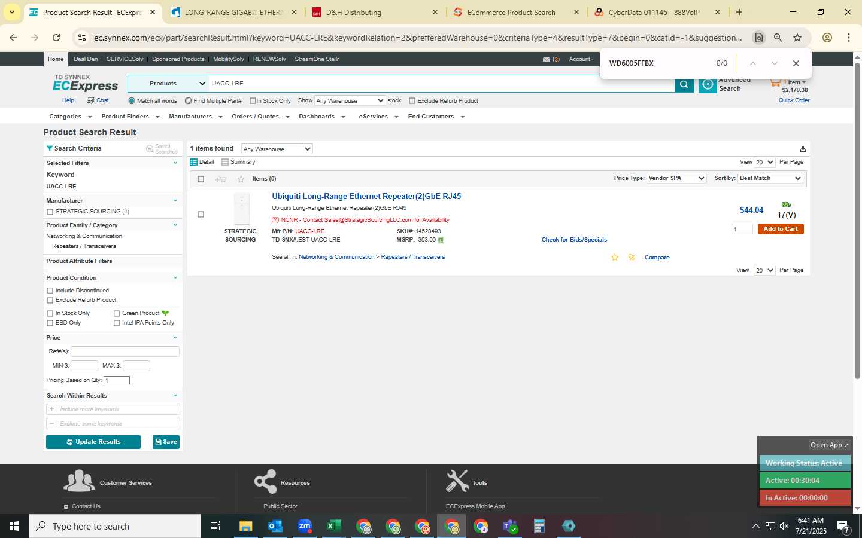
Task: Open Ubiquiti Long-Range Ethernet Repeater product link
Action: 366,197
